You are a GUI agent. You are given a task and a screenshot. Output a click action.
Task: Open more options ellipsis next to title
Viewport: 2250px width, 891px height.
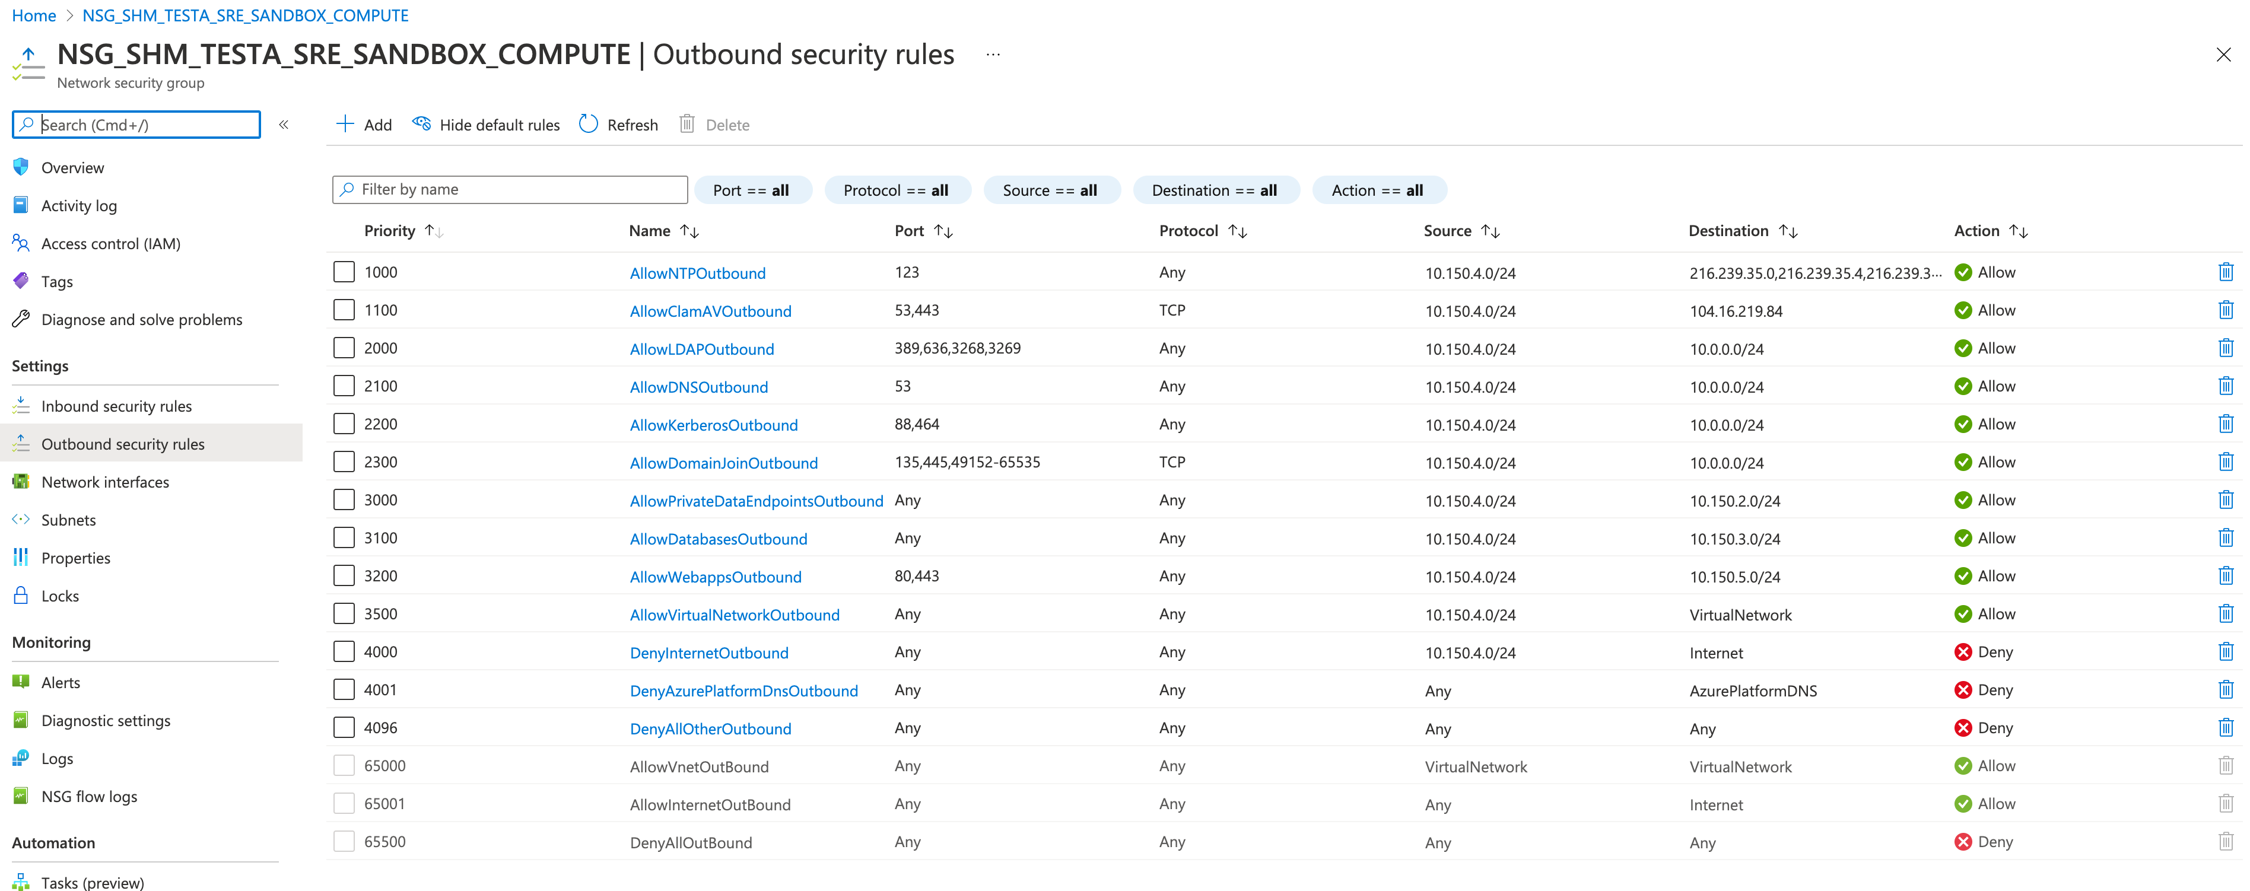coord(992,54)
